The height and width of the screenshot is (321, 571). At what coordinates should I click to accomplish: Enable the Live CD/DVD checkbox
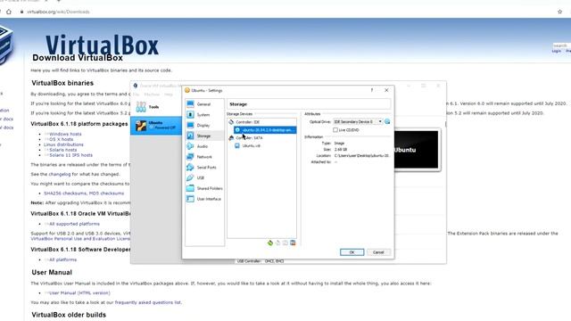(335, 130)
